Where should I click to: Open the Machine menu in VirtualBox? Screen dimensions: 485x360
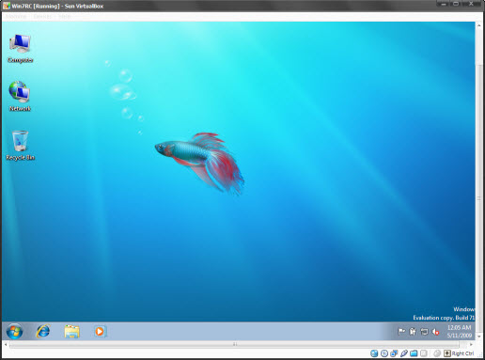[x=16, y=17]
